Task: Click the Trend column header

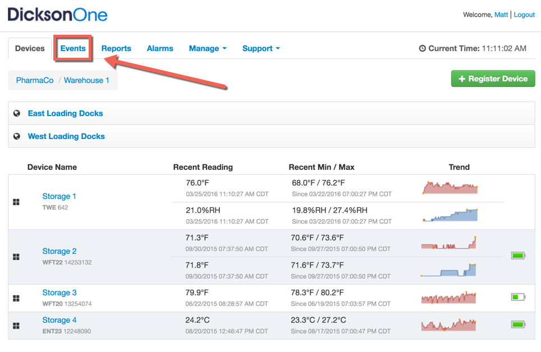Action: (459, 167)
